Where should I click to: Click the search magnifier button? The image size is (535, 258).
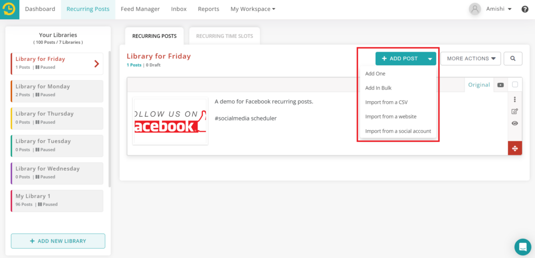click(513, 58)
